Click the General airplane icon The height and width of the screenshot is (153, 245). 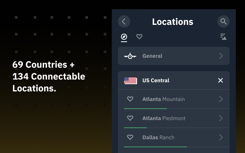pos(130,56)
